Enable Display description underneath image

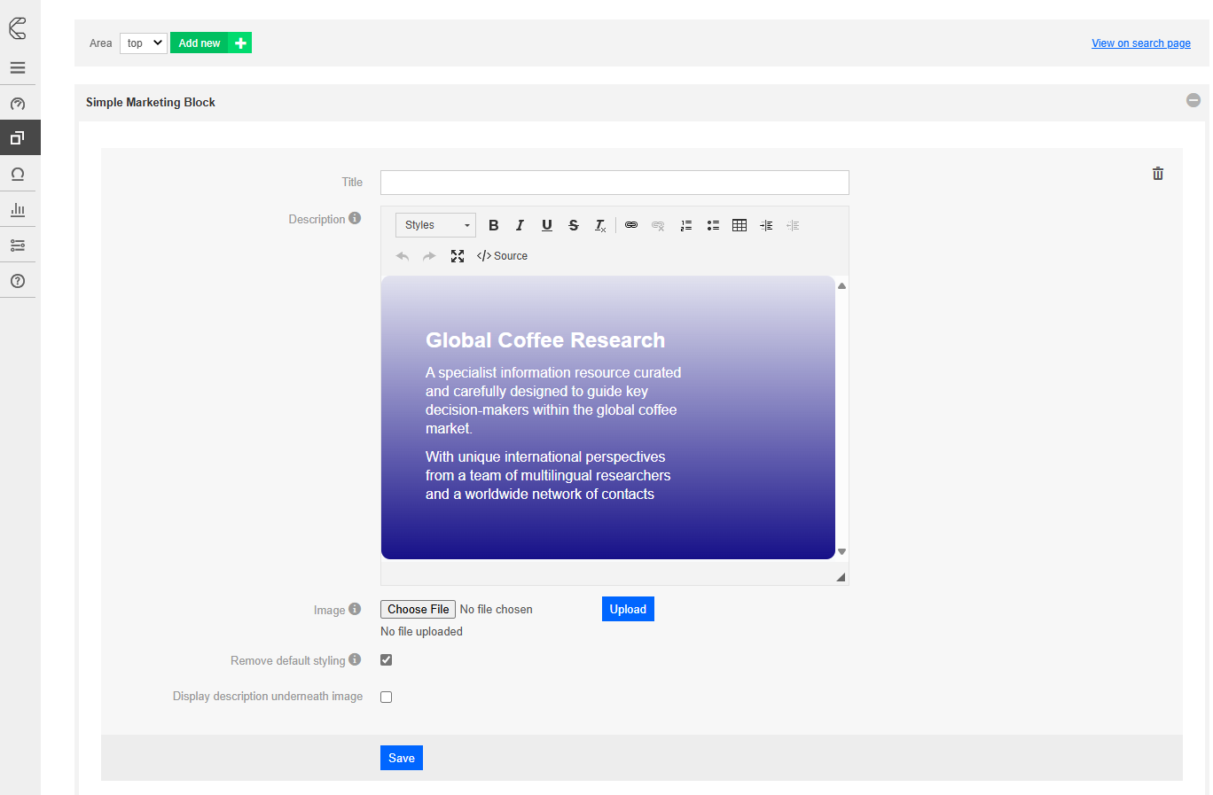pos(387,698)
